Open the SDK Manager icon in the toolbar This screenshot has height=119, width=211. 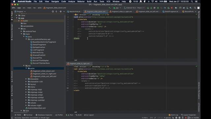click(191, 8)
